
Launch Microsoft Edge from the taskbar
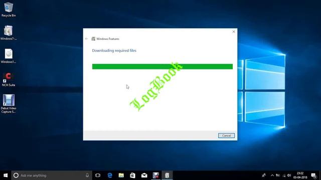110,175
